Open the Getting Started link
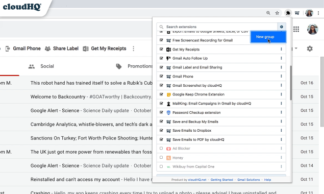Image resolution: width=324 pixels, height=194 pixels. coord(222,180)
